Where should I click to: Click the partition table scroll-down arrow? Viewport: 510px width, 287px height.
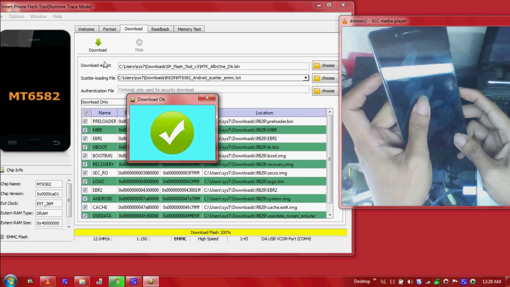[x=330, y=215]
